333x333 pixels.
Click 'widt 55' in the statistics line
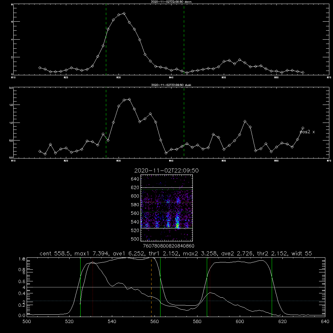click(x=302, y=253)
